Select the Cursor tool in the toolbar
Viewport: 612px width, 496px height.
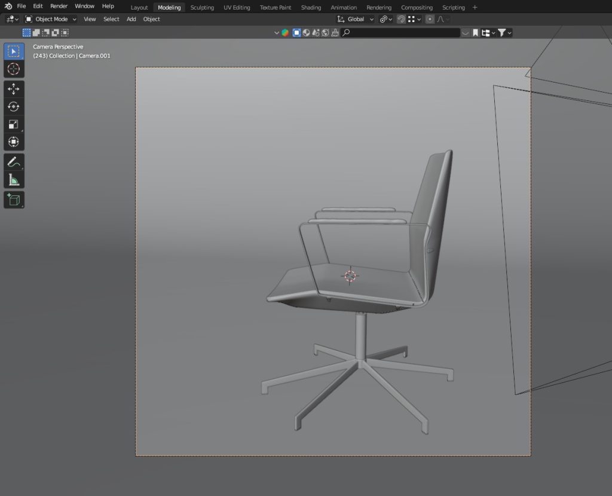pos(13,69)
